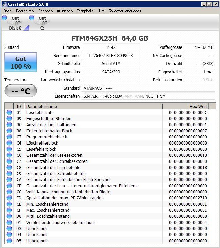The height and width of the screenshot is (248, 220).
Task: Click the Puffergrösse value >= 32 MB
Action: pyautogui.click(x=199, y=47)
